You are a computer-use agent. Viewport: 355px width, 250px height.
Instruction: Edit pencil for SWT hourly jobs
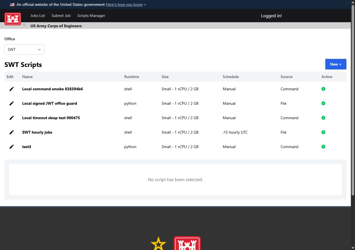pyautogui.click(x=12, y=132)
